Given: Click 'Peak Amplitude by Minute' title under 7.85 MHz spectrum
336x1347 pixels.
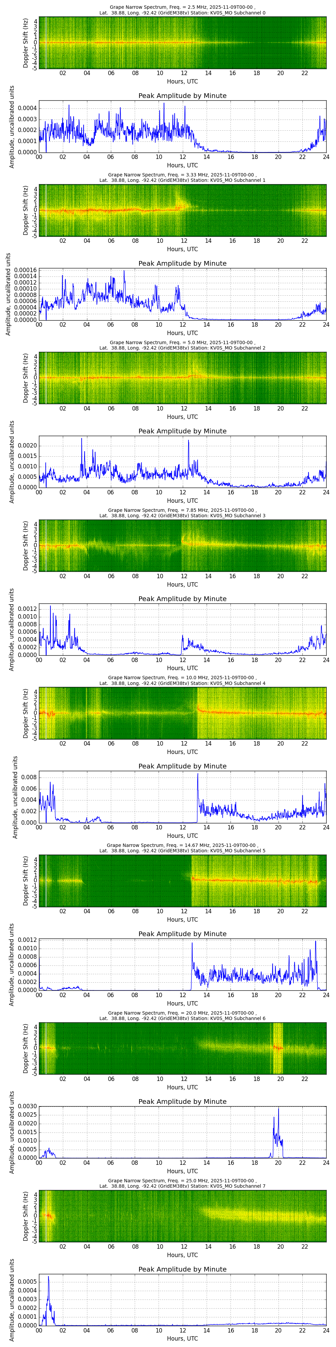Looking at the screenshot, I should (x=182, y=599).
